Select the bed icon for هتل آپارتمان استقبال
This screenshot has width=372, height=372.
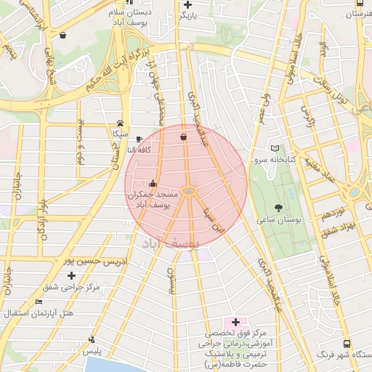click(39, 302)
